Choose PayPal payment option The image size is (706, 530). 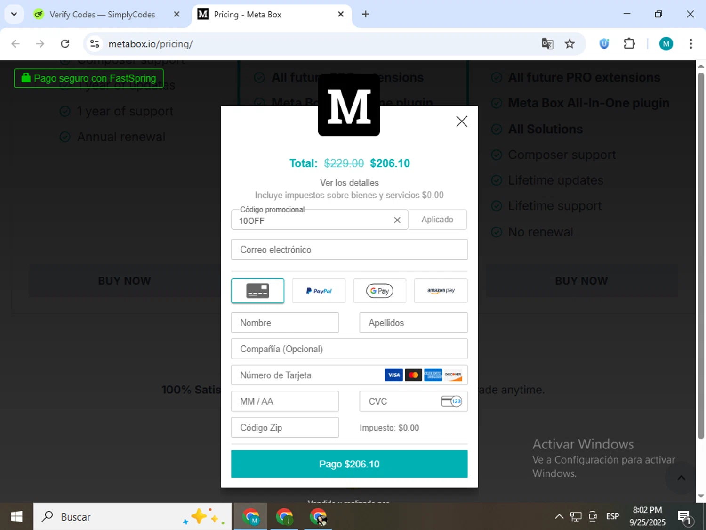(319, 291)
